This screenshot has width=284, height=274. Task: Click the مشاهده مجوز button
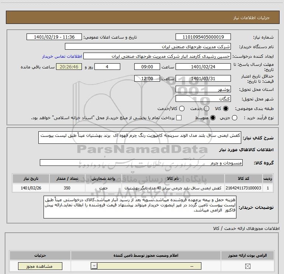(x=40, y=266)
